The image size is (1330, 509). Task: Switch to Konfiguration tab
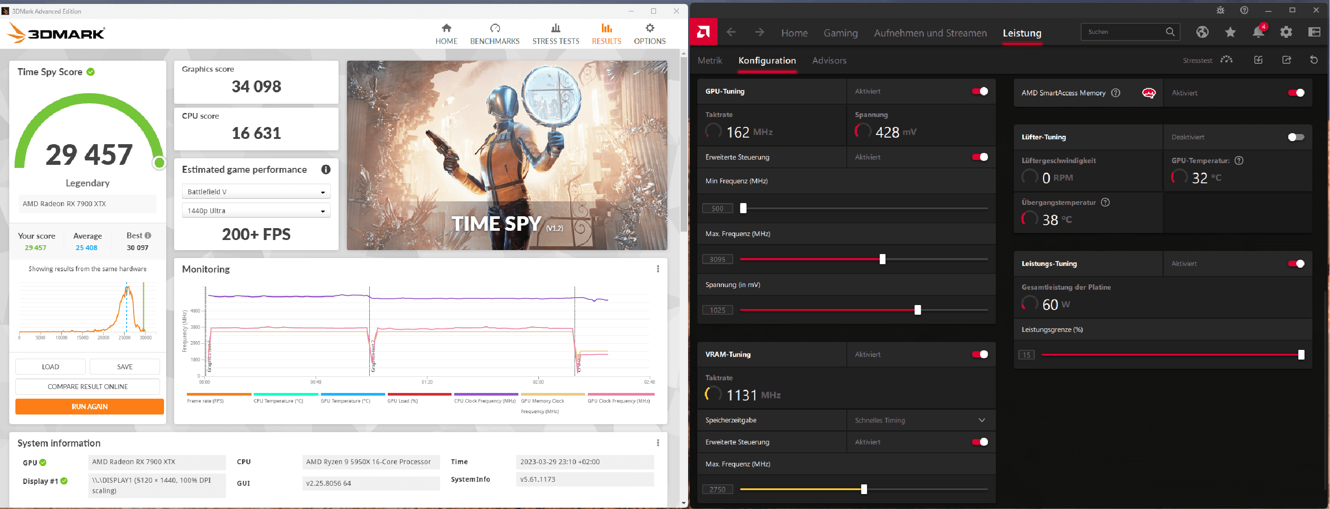point(767,60)
